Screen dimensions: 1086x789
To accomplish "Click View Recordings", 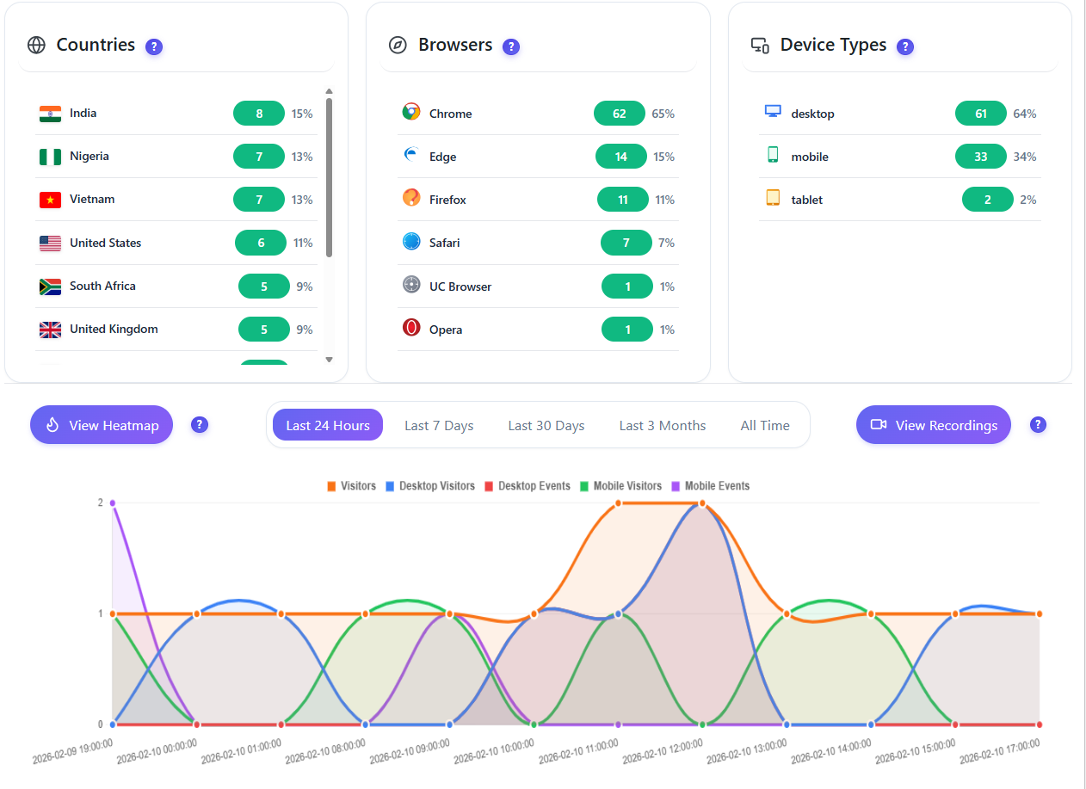I will [x=933, y=424].
